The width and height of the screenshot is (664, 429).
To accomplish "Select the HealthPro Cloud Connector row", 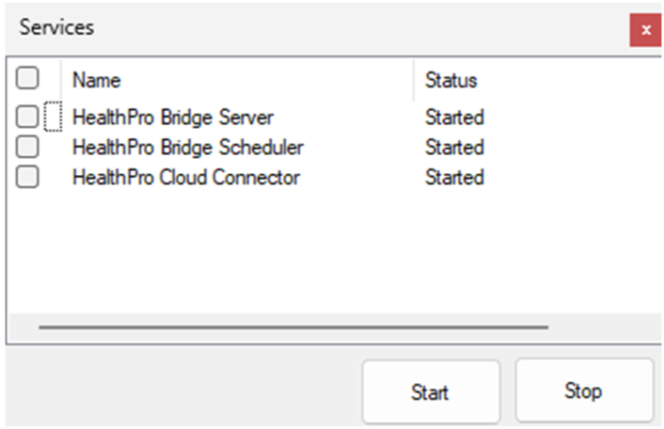I will click(x=334, y=177).
